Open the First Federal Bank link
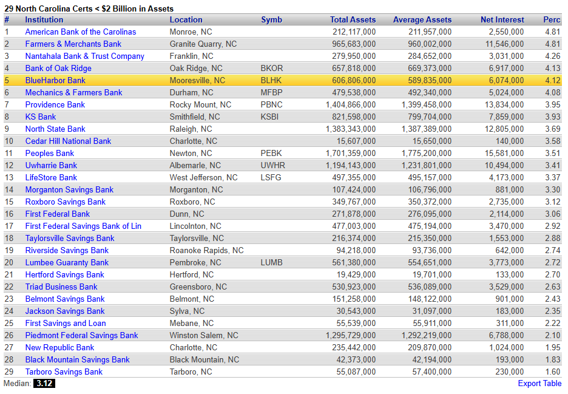Image resolution: width=568 pixels, height=394 pixels. (57, 214)
